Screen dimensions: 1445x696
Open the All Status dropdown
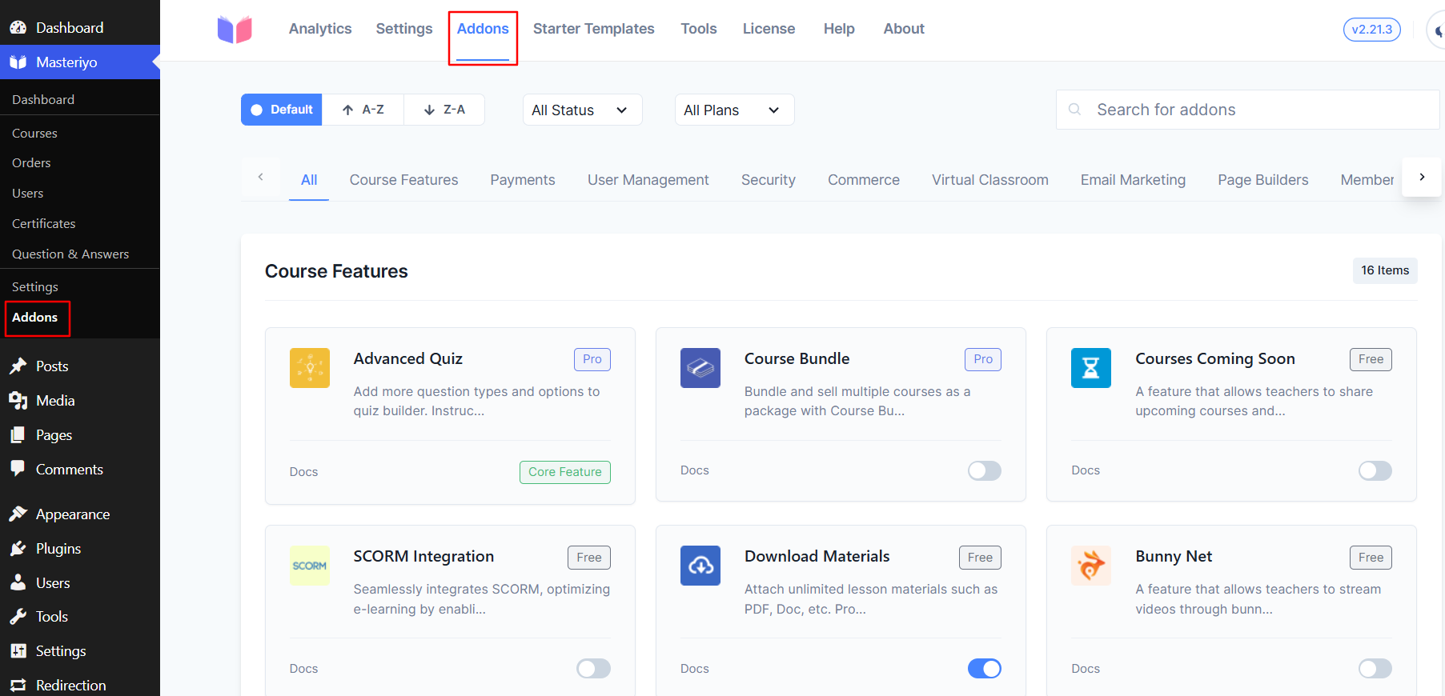click(582, 110)
